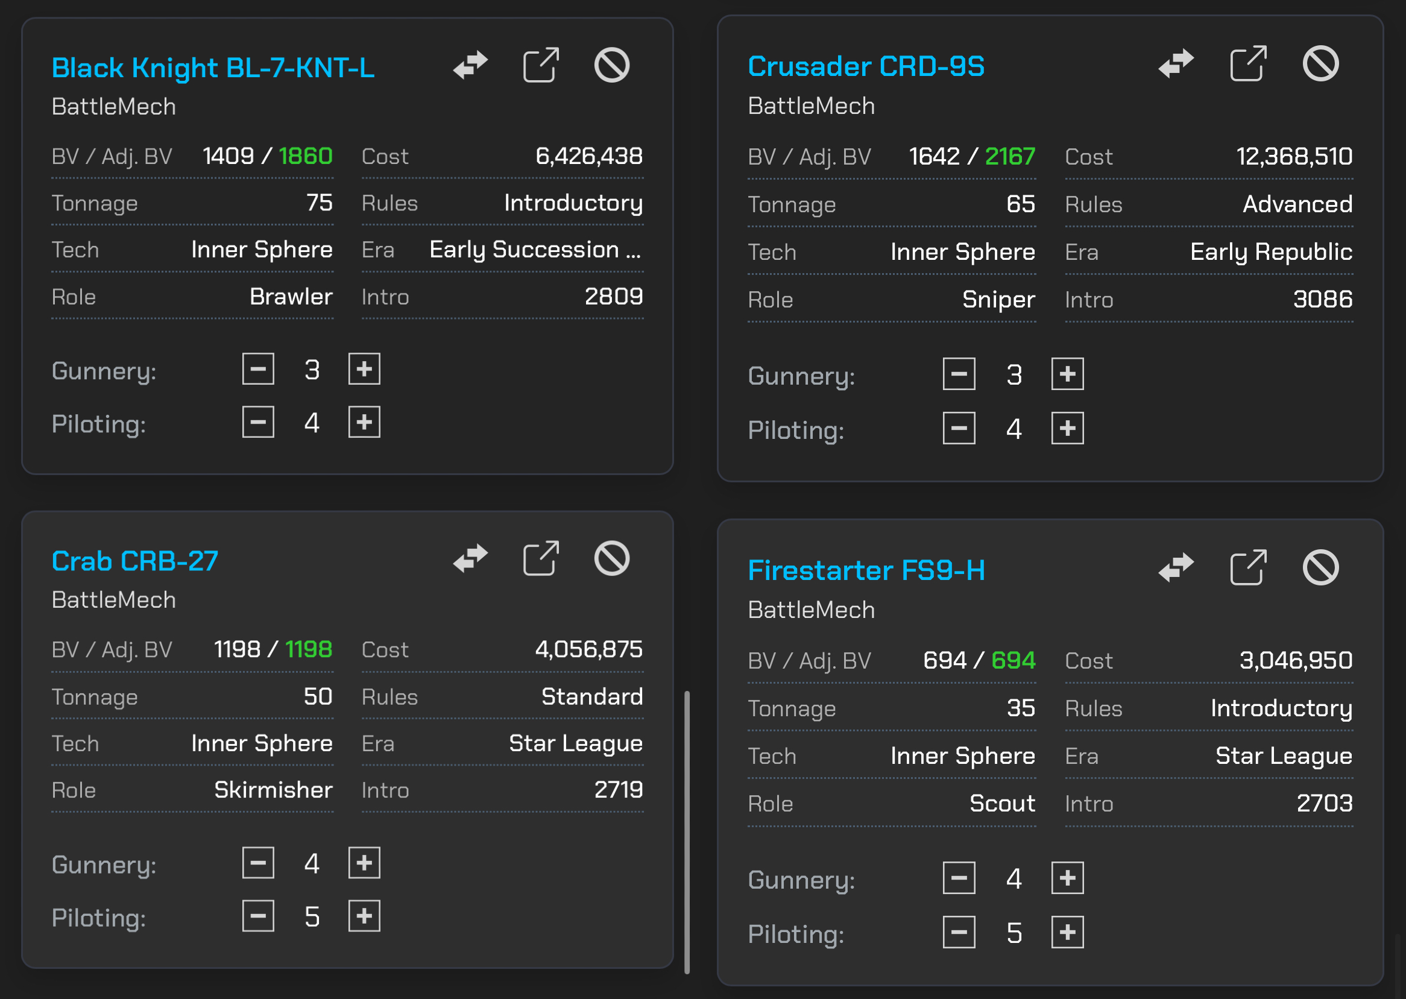Screen dimensions: 1406x999
Task: Remove the Crab CRB-27 card
Action: pos(612,558)
